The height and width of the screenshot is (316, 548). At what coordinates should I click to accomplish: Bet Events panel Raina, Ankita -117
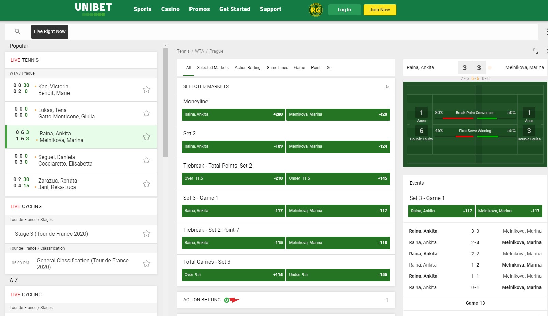441,211
